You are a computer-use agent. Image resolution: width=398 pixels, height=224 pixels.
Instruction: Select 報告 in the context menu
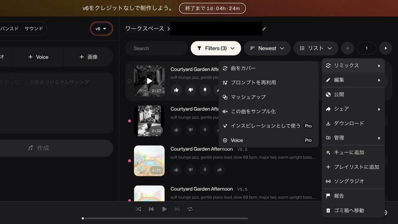(x=353, y=196)
